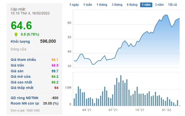Click the Giá cao nhất value 65.2
185x116 pixels.
click(x=55, y=82)
